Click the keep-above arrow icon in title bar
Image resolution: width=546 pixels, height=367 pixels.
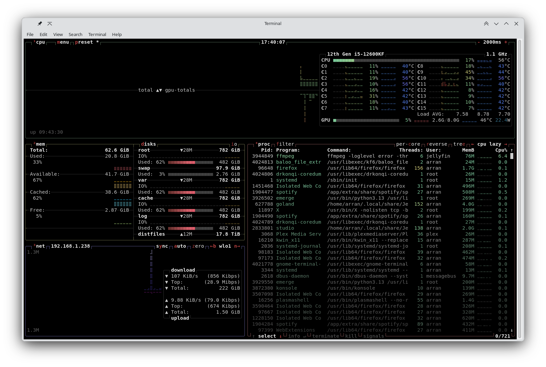pos(50,24)
